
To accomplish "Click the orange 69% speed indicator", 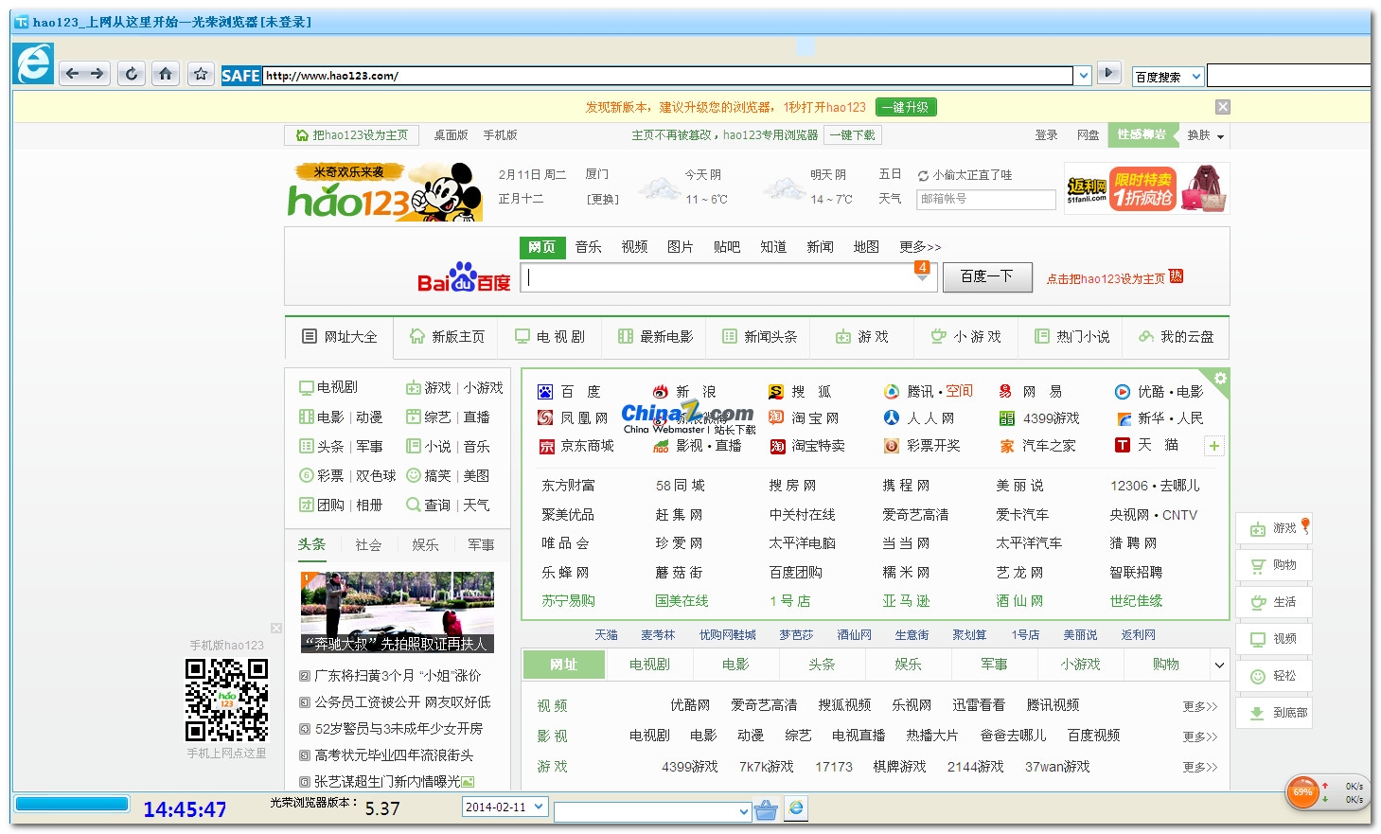I will click(1303, 792).
